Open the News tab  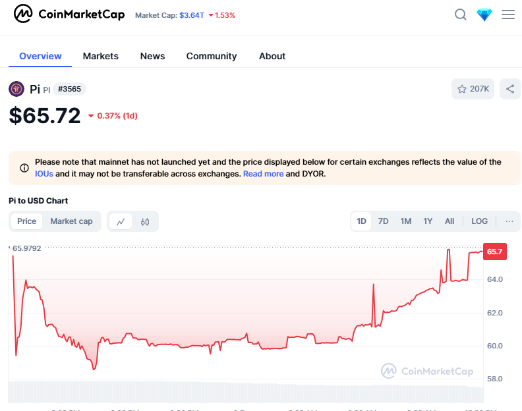(x=152, y=56)
